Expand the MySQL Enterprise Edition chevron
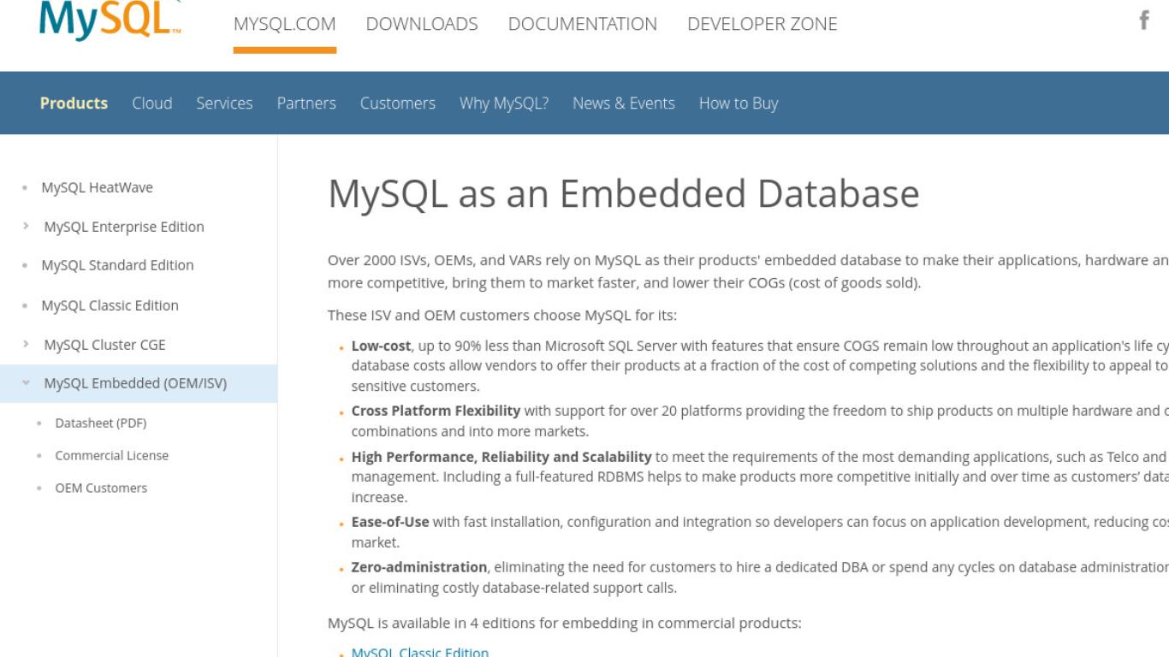 [x=27, y=227]
